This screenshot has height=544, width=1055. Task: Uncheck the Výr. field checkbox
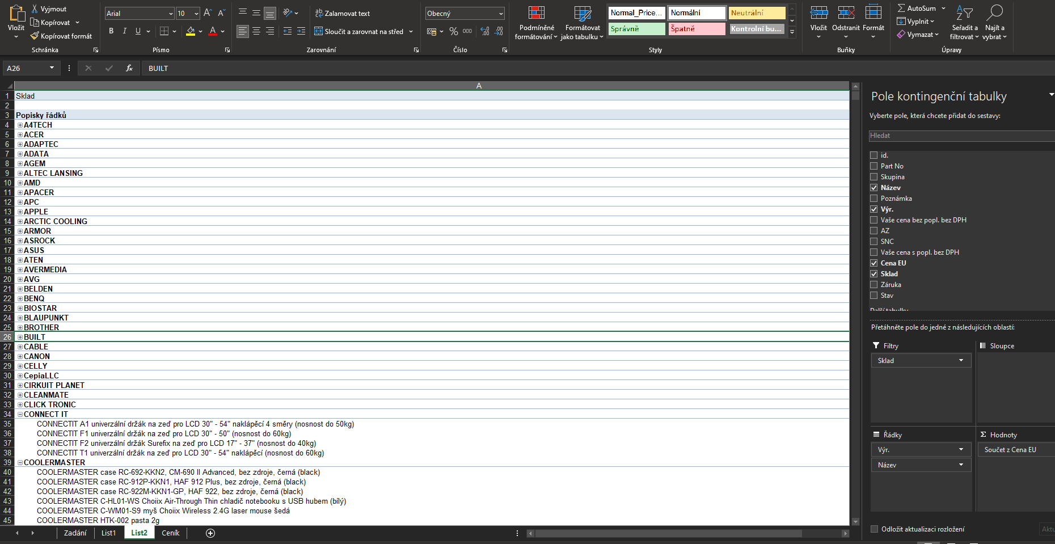coord(874,209)
